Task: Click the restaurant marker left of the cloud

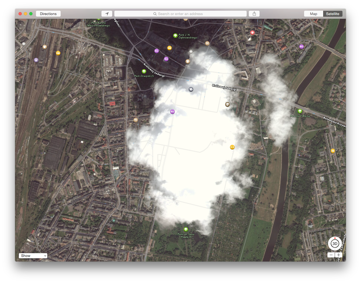Action: pyautogui.click(x=136, y=120)
